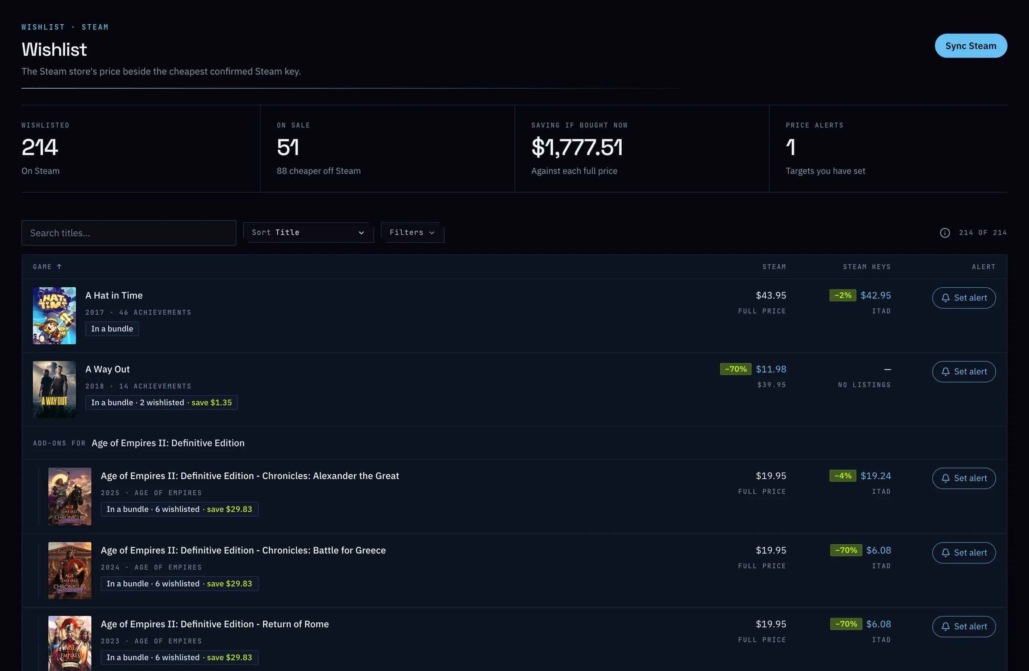Click A Way Out's bundle tag saving $1.35
The height and width of the screenshot is (671, 1029).
tap(161, 403)
